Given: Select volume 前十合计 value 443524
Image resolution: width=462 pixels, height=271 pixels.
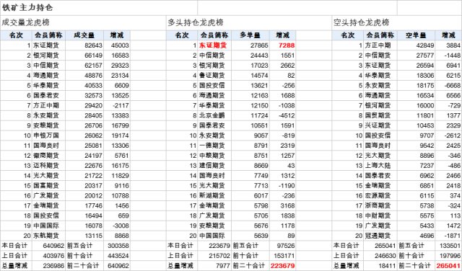Looking at the screenshot, I should (118, 255).
